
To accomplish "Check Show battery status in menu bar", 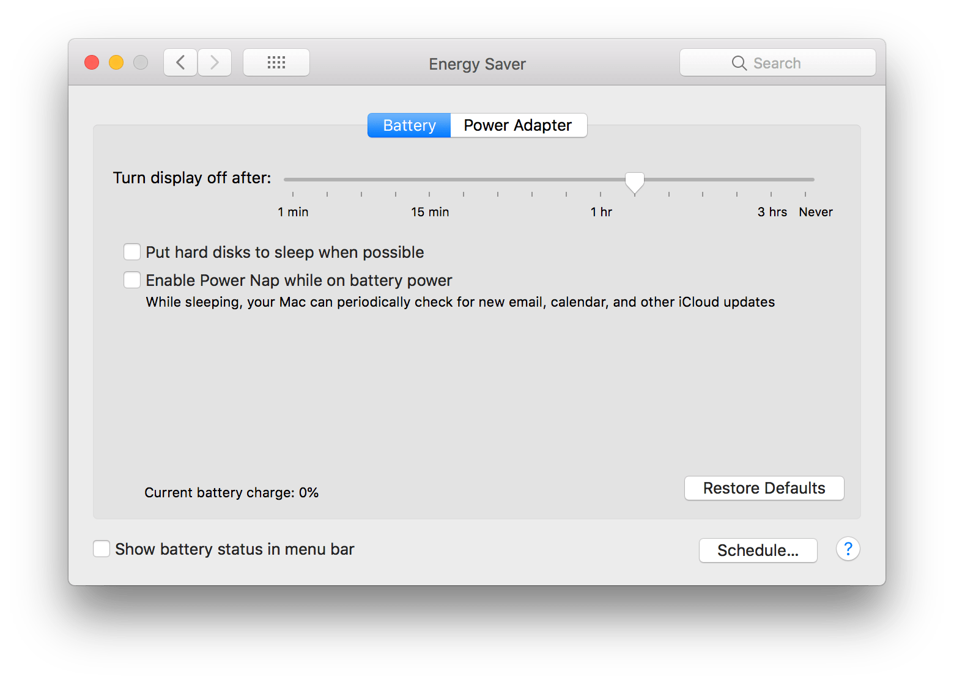I will [x=102, y=549].
